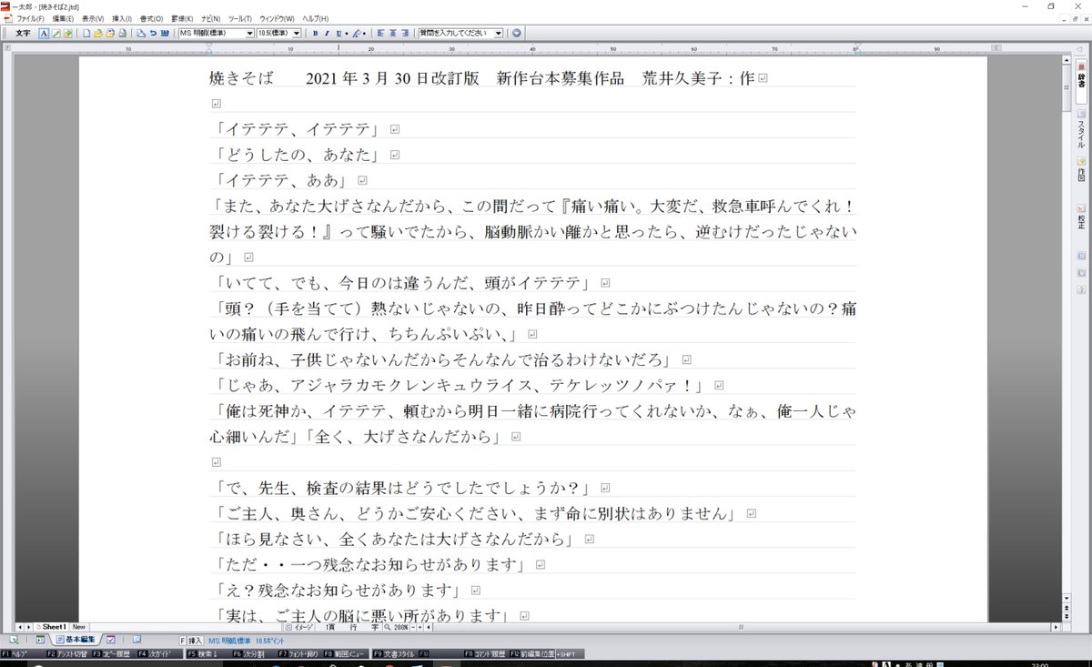The image size is (1092, 667).
Task: Select the pencil drawing mode icon
Action: (x=56, y=34)
